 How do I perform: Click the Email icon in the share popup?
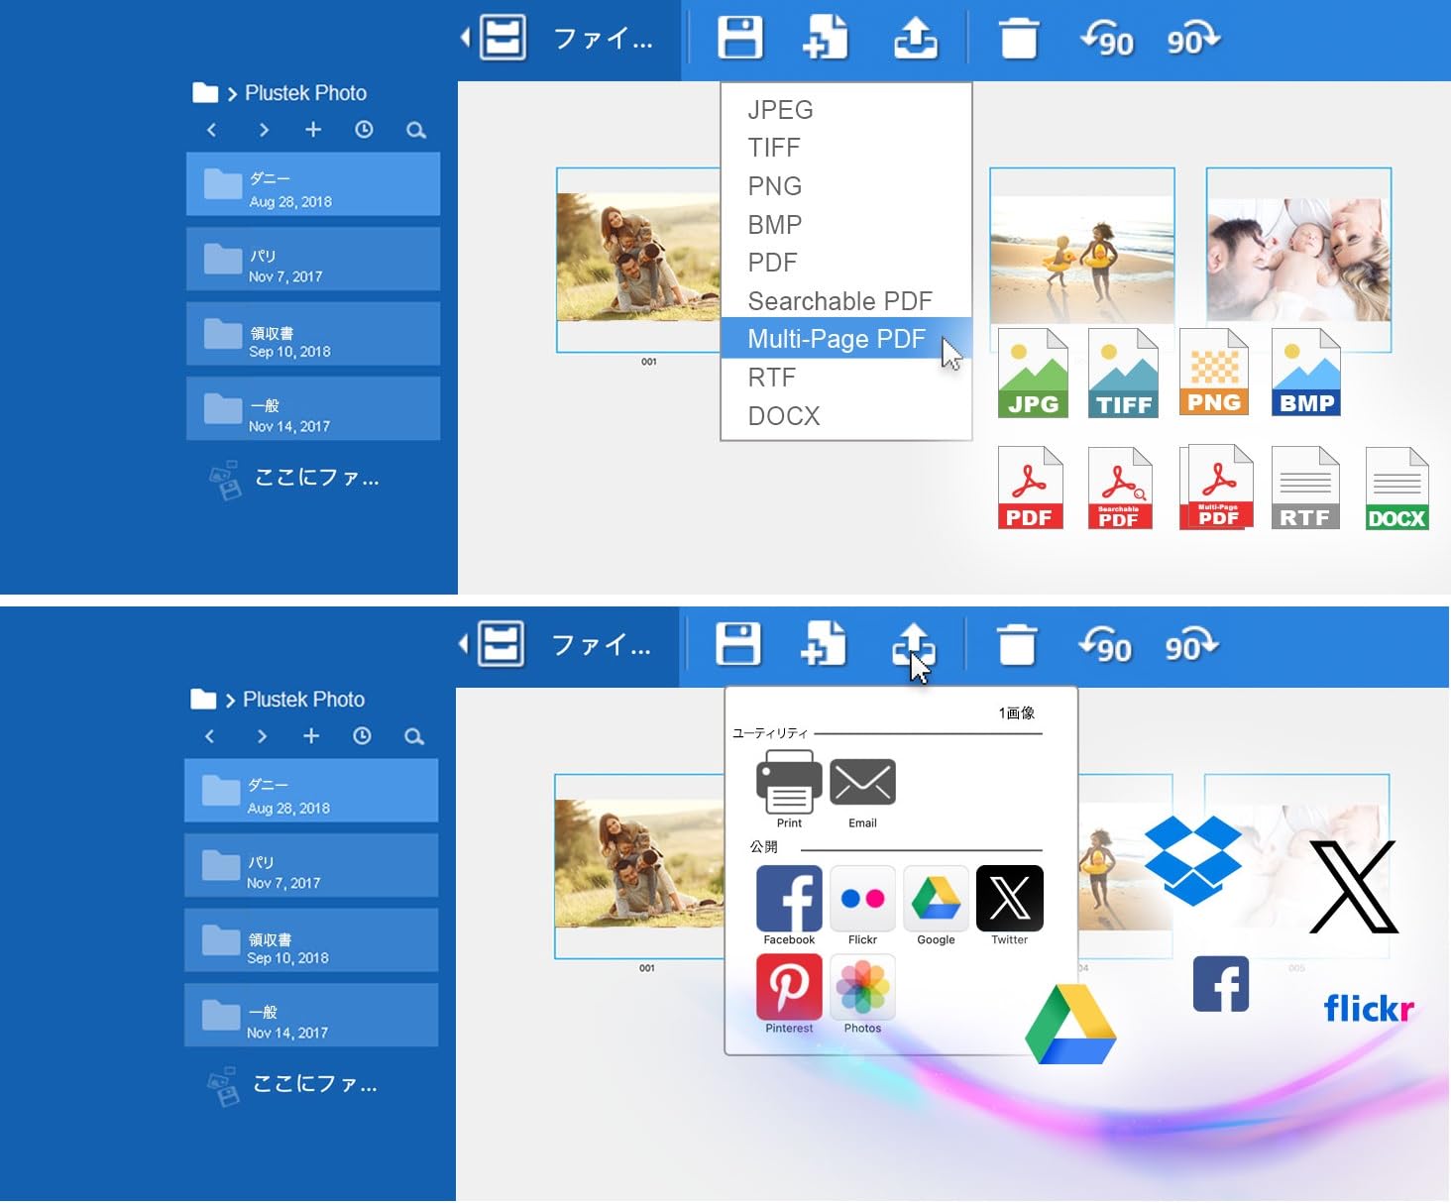pos(862,783)
